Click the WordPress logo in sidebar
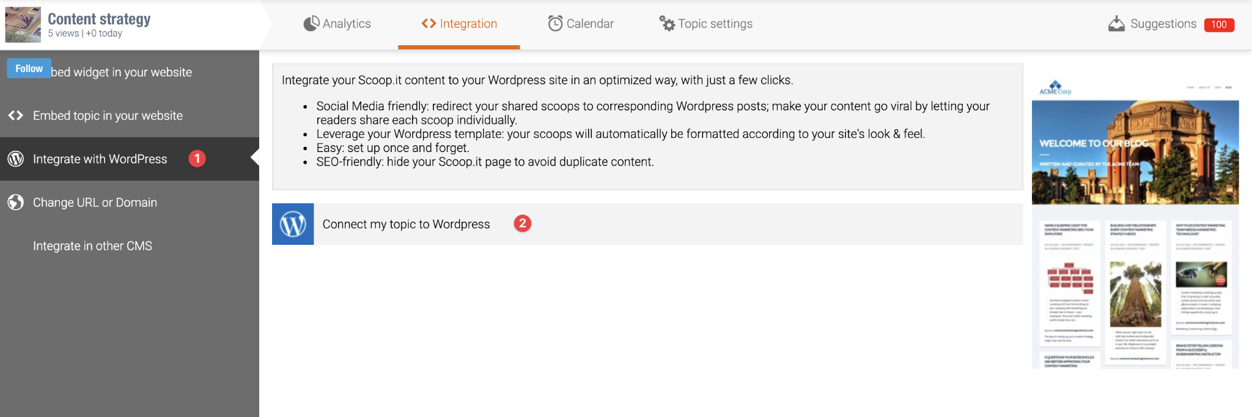This screenshot has height=417, width=1252. tap(16, 159)
